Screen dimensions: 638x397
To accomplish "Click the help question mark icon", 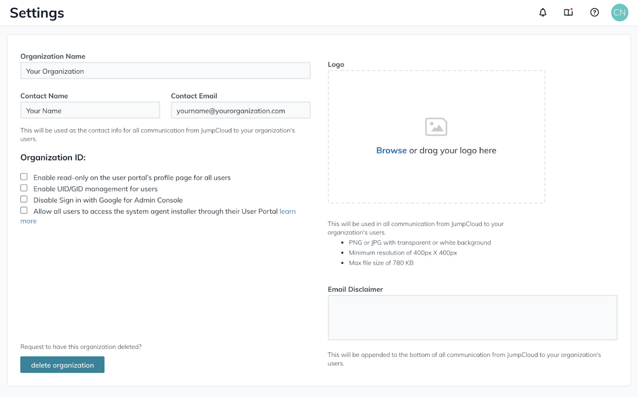I will [594, 12].
